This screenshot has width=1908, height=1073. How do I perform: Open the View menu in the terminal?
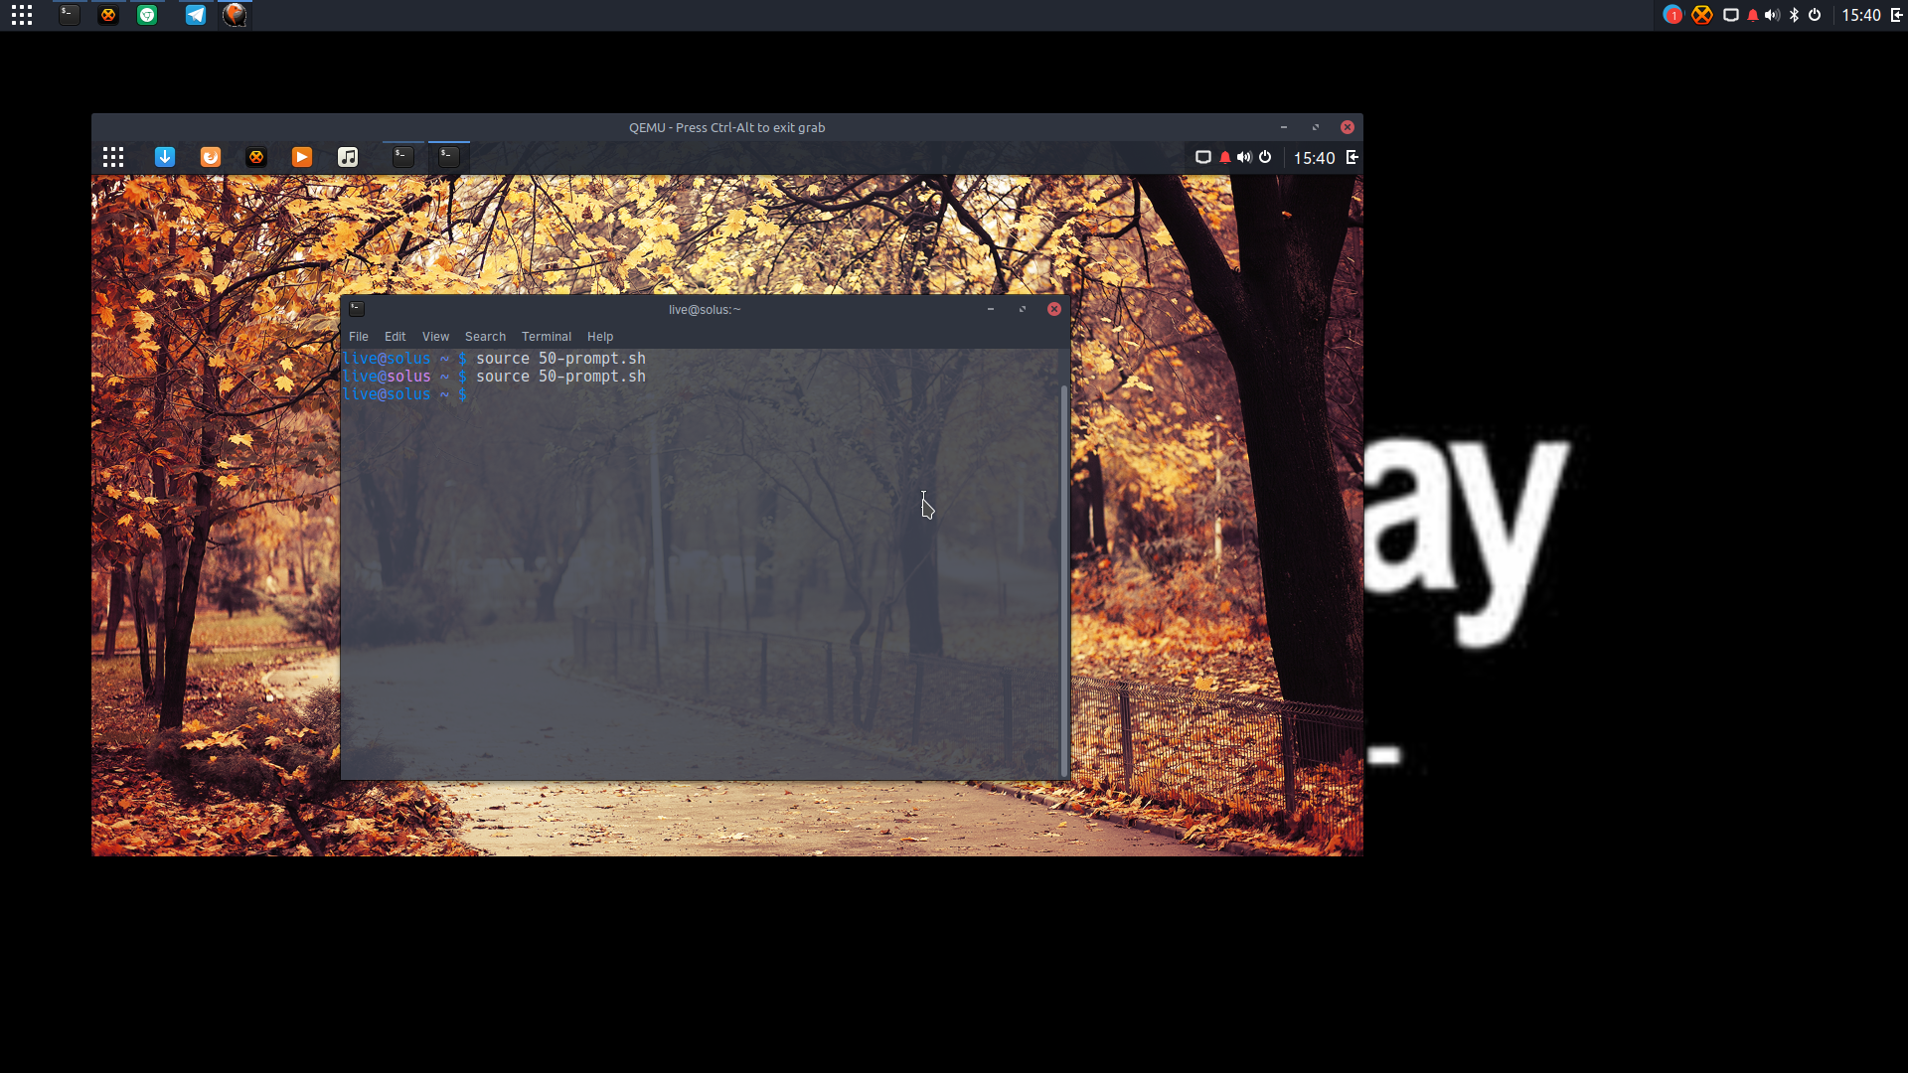click(x=435, y=337)
